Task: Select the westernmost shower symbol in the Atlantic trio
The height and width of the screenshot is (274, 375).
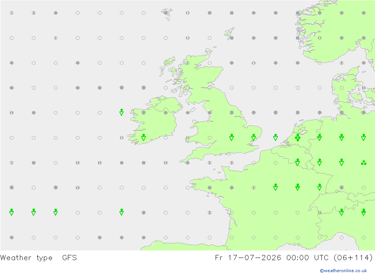Action: click(12, 212)
